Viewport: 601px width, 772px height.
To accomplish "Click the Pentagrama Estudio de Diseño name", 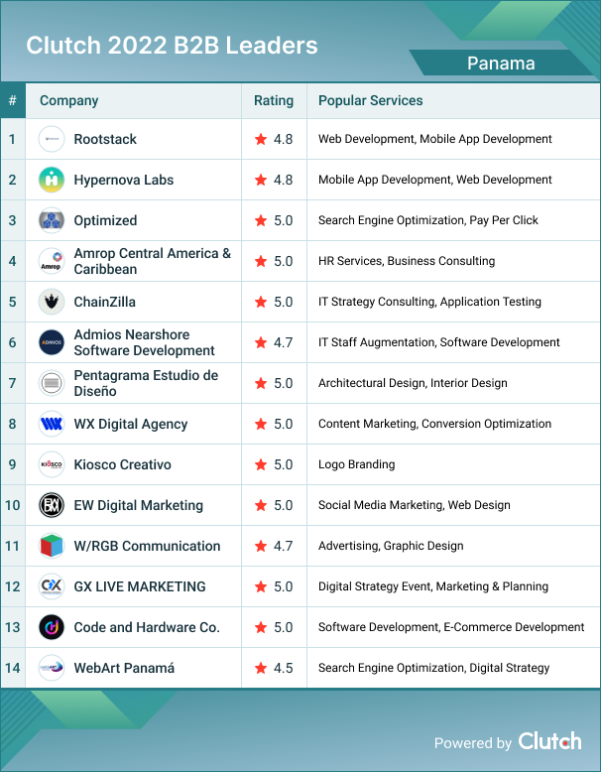I will tap(146, 383).
